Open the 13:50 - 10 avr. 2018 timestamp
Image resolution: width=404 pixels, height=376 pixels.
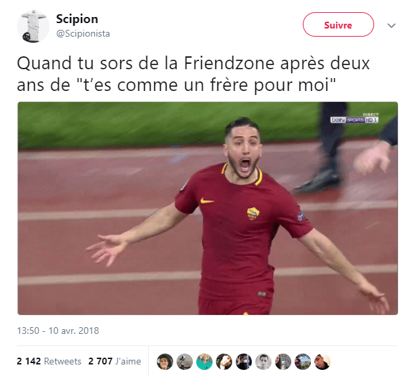pyautogui.click(x=58, y=331)
